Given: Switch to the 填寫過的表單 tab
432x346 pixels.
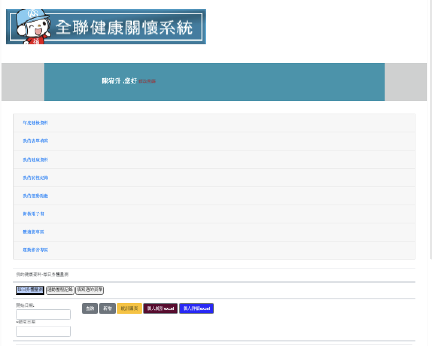Looking at the screenshot, I should click(x=90, y=290).
